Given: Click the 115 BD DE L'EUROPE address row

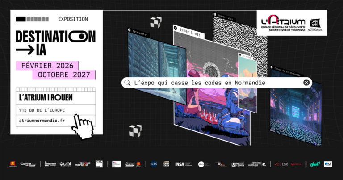Looking at the screenshot, I should pos(55,110).
